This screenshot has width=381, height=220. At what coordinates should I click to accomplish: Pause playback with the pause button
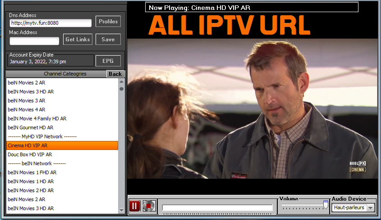[134, 206]
